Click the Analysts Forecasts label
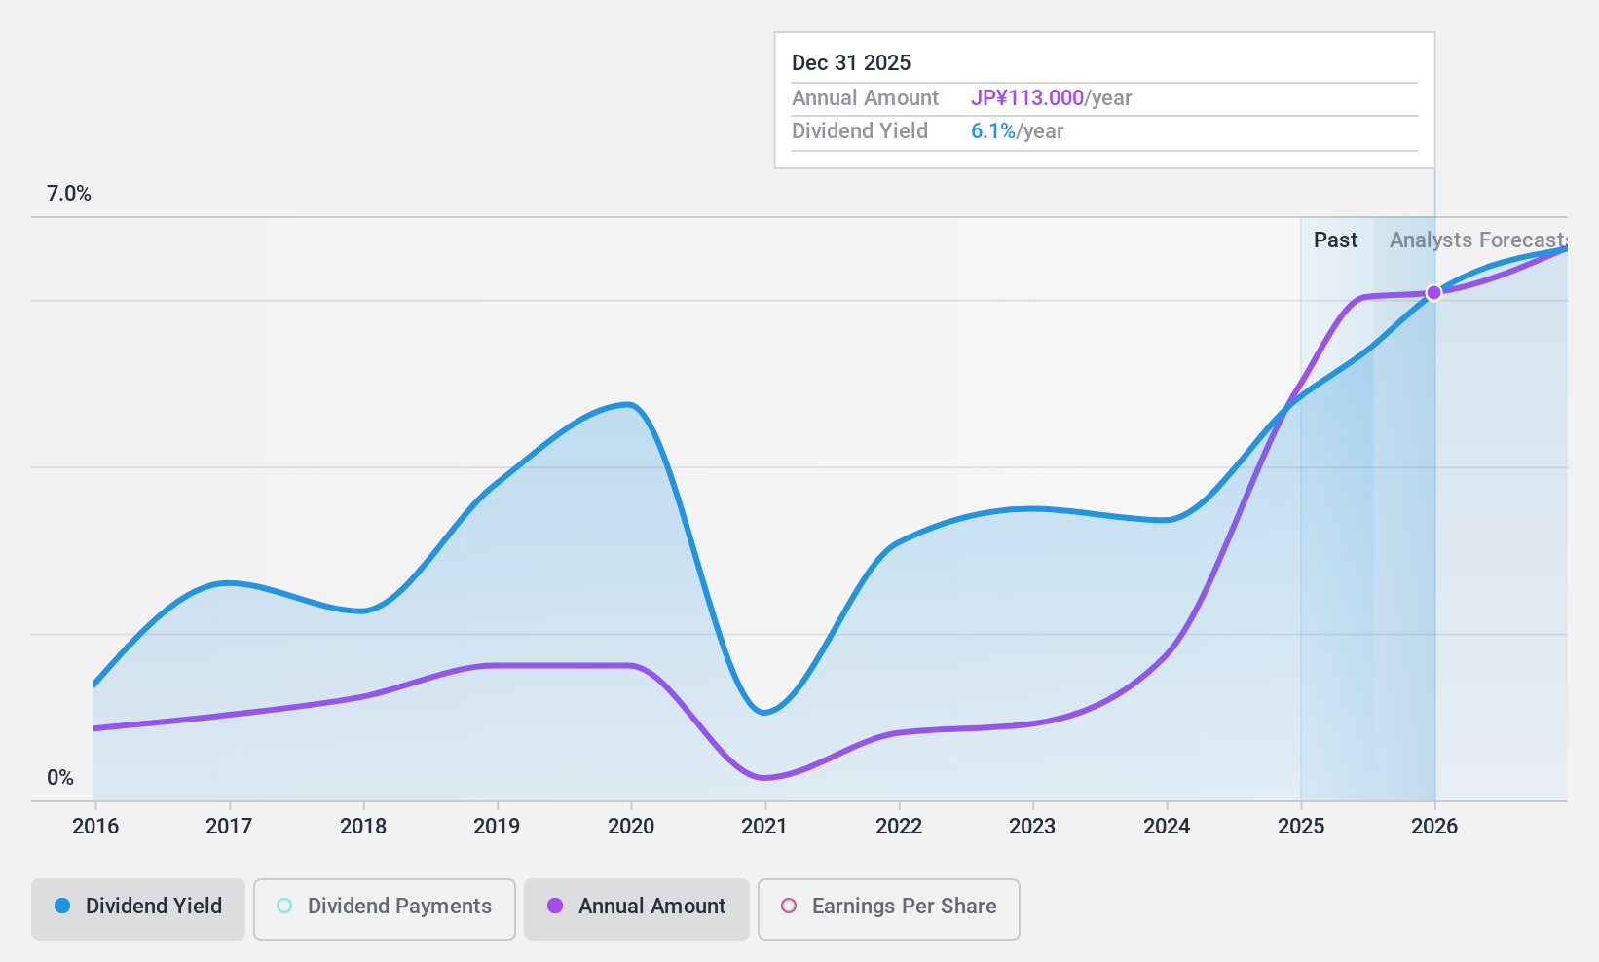Screen dimensions: 1599x962 pyautogui.click(x=1478, y=240)
